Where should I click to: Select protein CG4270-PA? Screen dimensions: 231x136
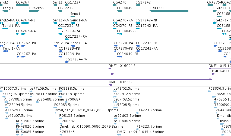click(x=124, y=43)
